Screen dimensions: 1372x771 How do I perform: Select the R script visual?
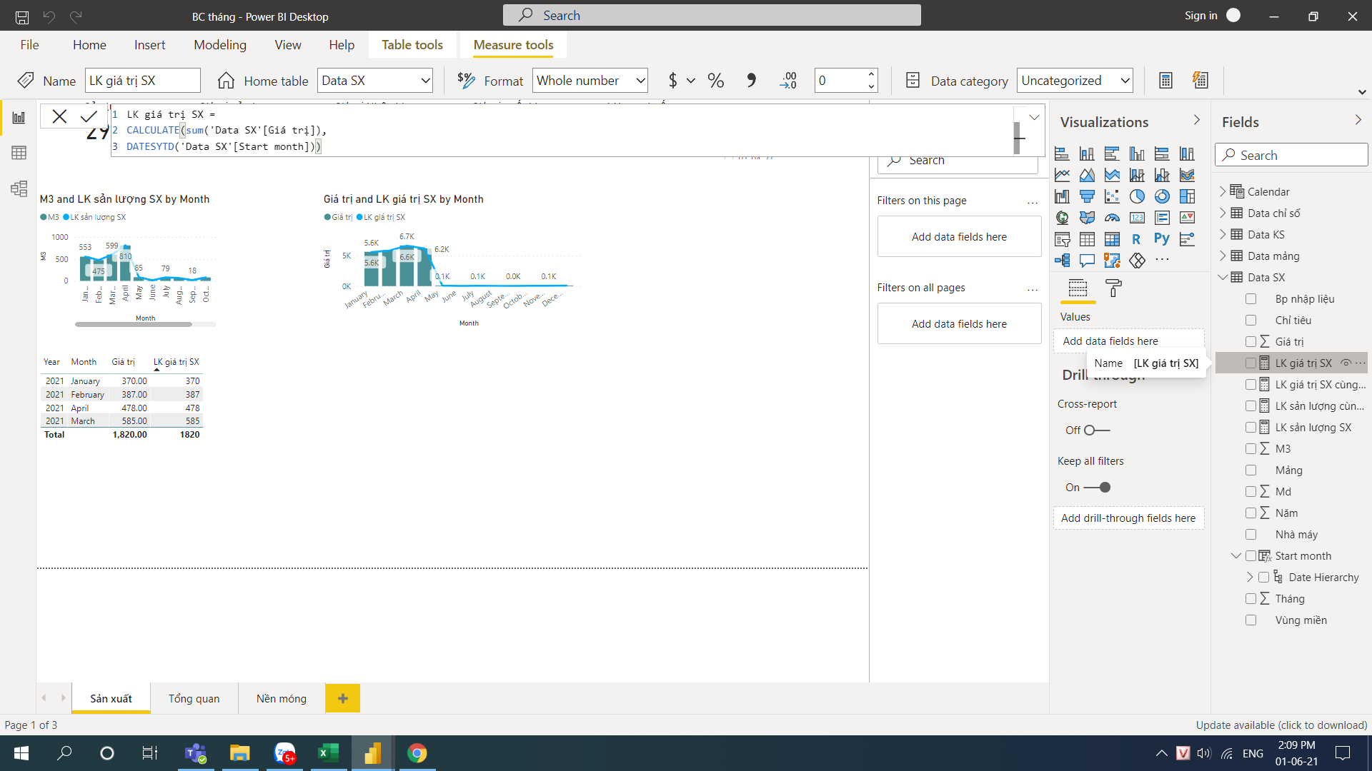pos(1137,239)
